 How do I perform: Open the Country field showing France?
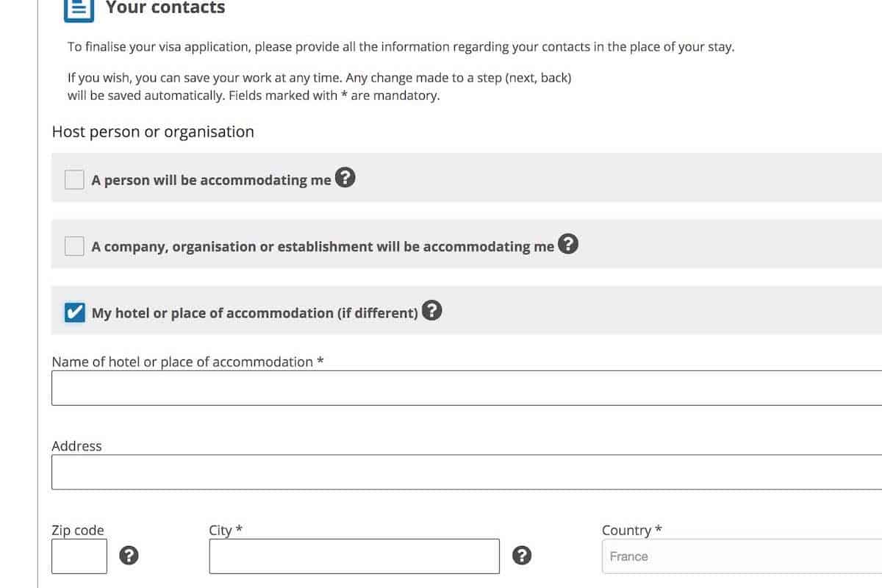tap(741, 556)
